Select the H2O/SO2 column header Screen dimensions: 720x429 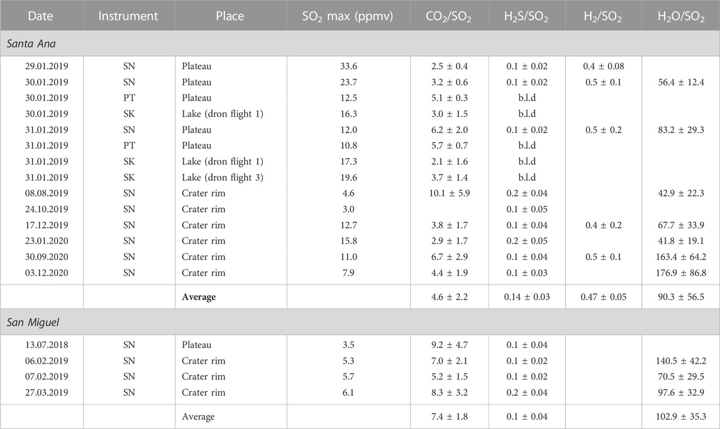(681, 16)
